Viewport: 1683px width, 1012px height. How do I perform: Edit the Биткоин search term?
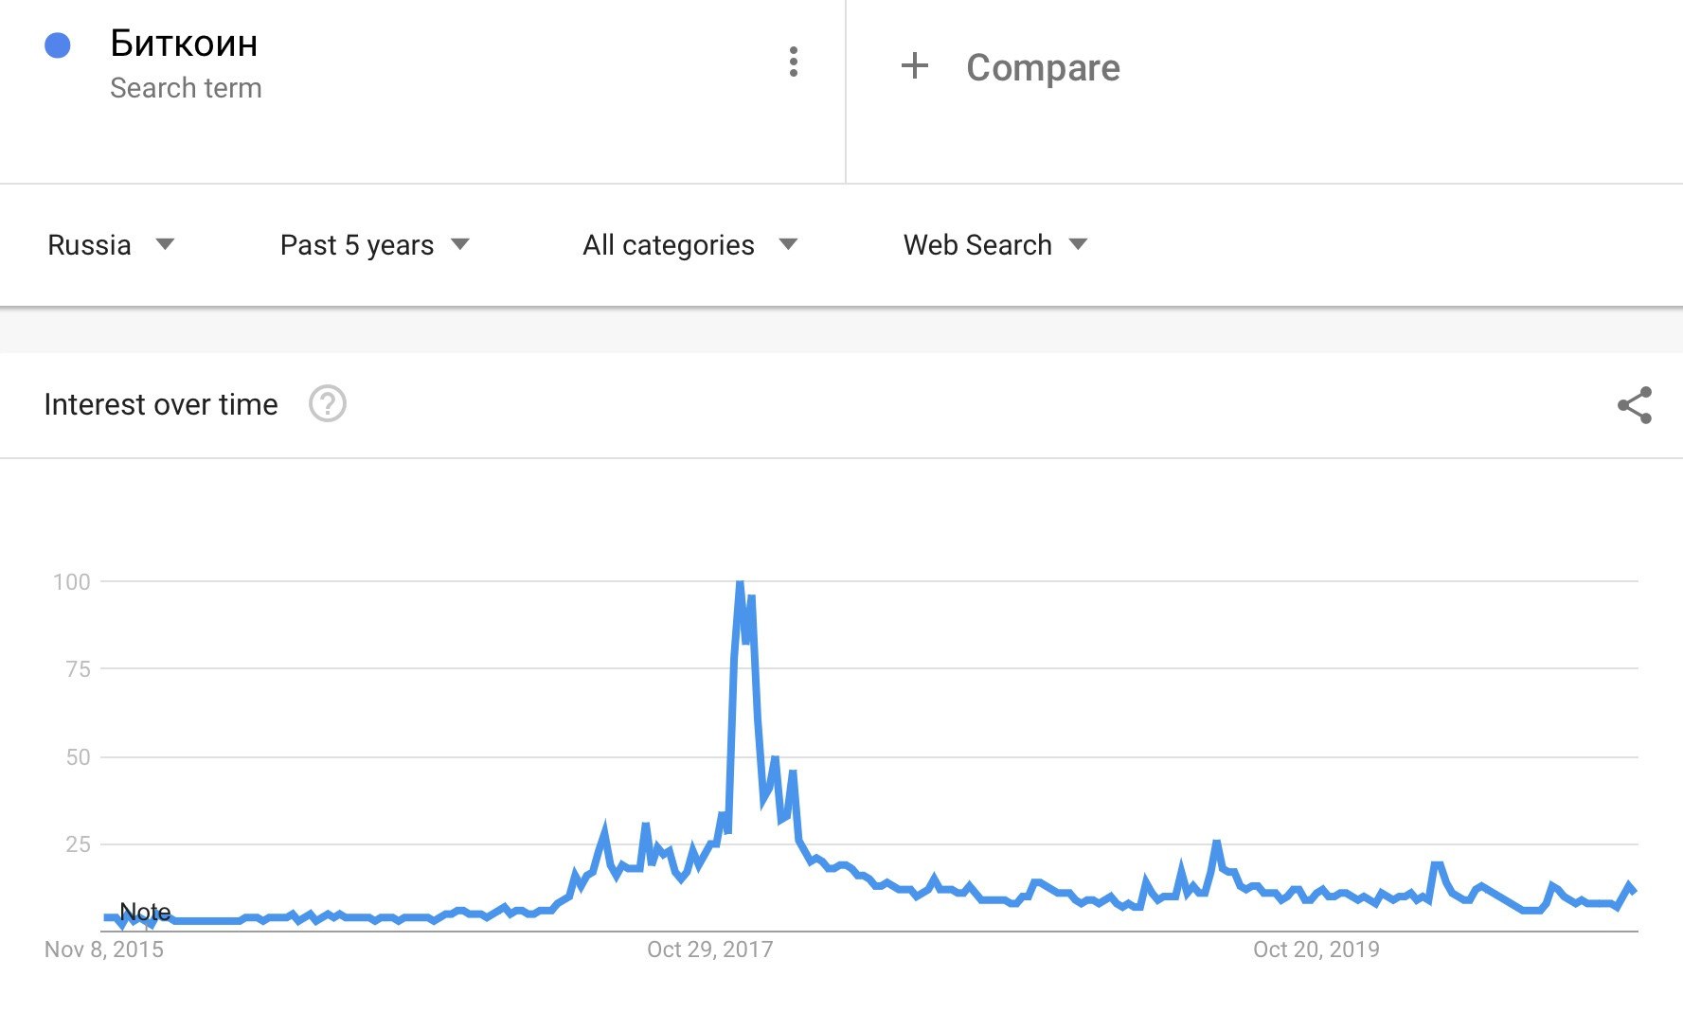point(184,44)
